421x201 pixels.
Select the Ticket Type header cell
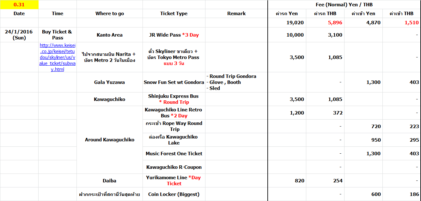(x=174, y=14)
